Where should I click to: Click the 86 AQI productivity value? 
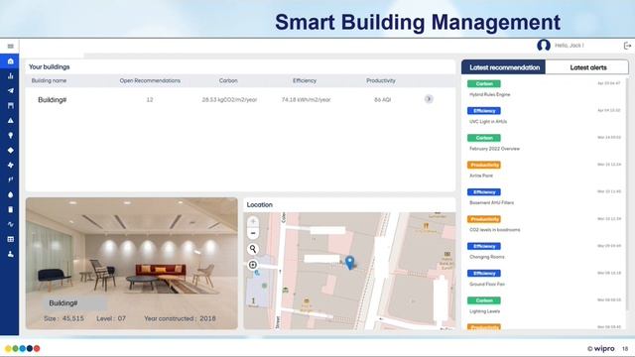(x=382, y=99)
